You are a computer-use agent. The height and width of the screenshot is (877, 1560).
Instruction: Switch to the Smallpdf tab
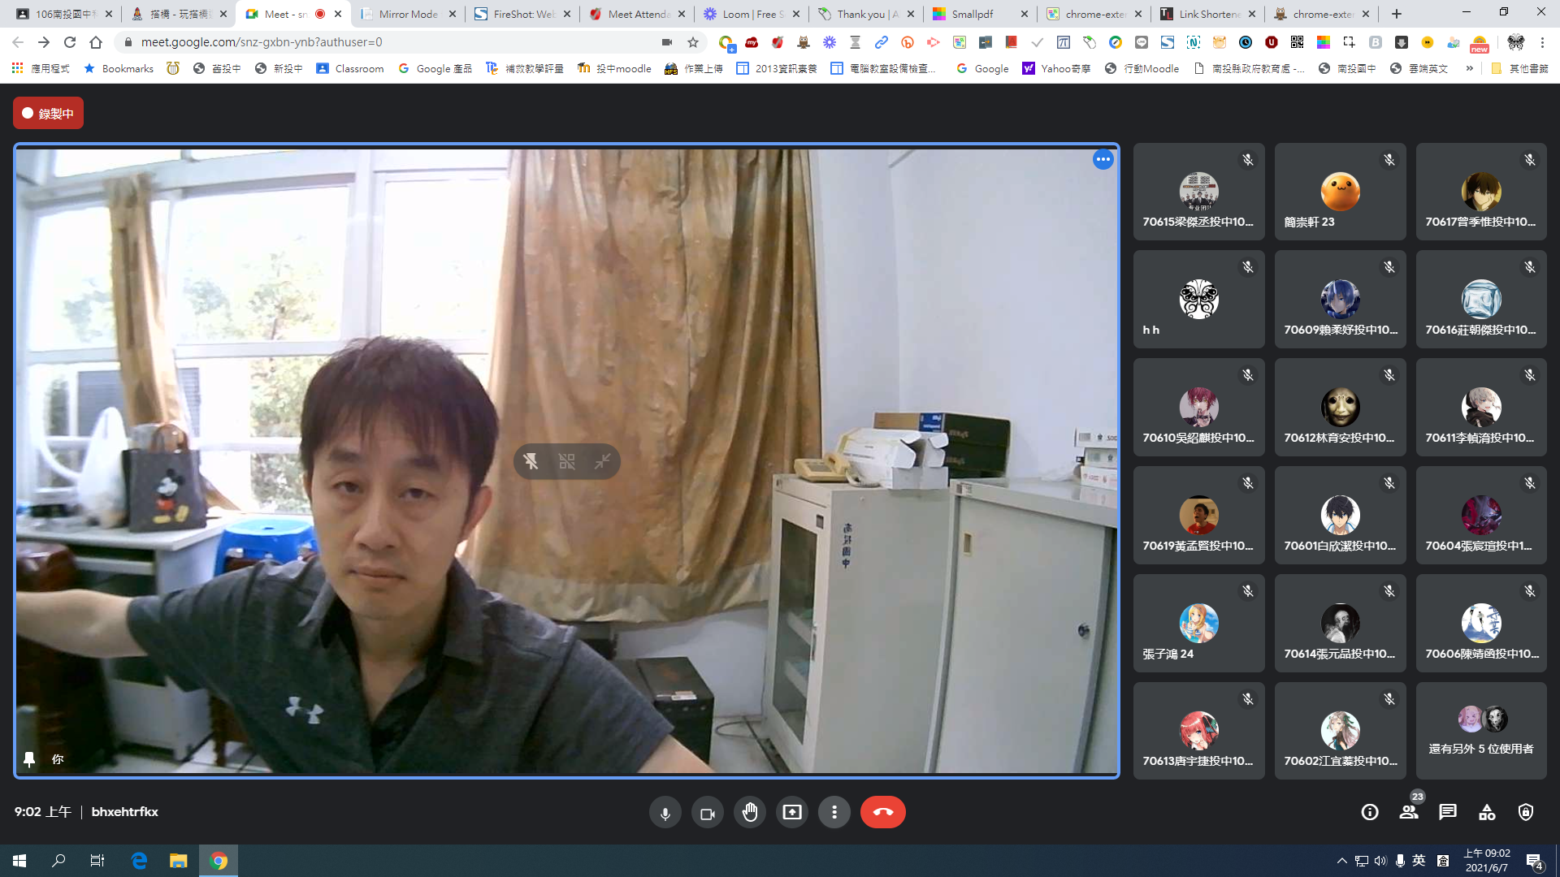[x=972, y=14]
